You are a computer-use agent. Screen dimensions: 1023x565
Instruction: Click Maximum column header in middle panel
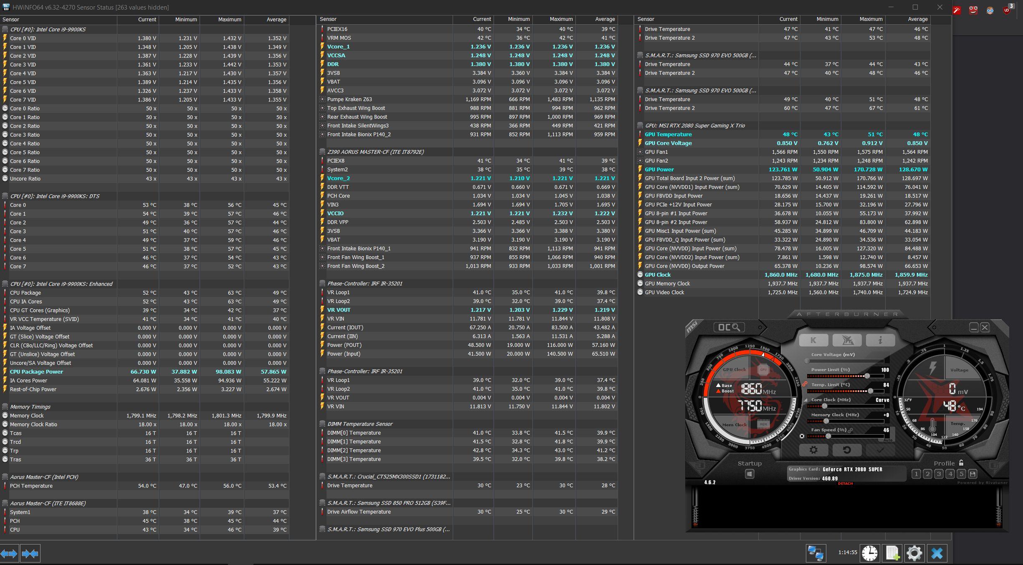coord(554,19)
